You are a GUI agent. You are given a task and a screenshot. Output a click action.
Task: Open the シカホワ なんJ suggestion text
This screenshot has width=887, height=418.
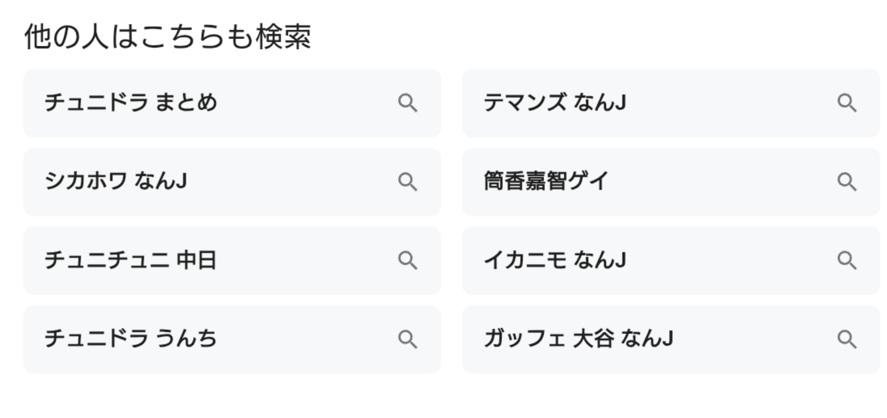tap(115, 181)
